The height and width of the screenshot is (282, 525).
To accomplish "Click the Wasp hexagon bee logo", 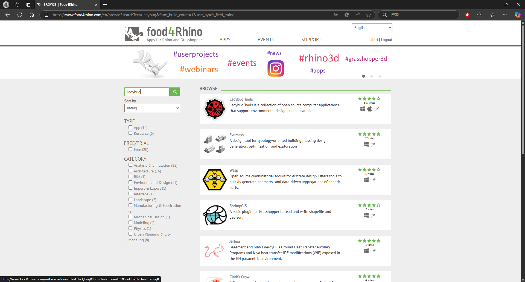I will pyautogui.click(x=215, y=180).
